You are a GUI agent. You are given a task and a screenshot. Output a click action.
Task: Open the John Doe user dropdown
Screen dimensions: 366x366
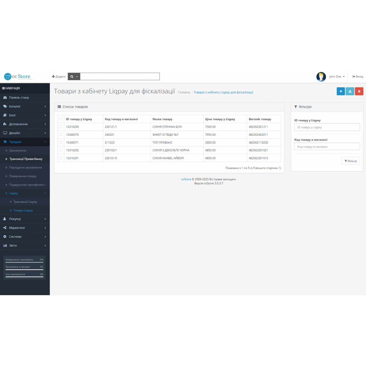(337, 77)
